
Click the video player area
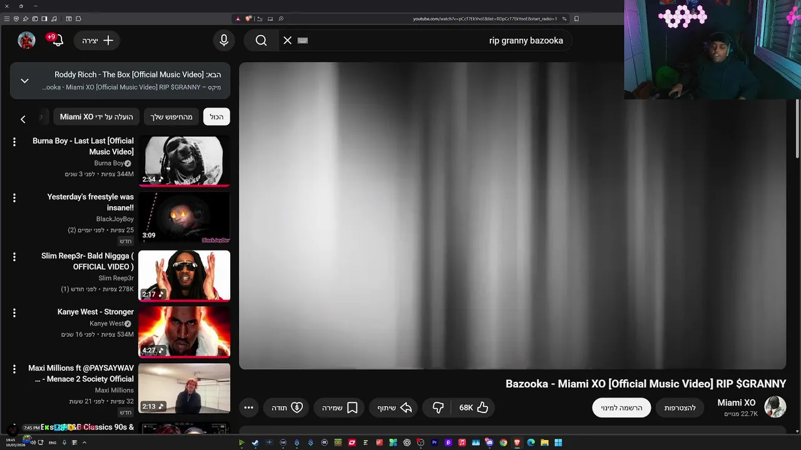[x=513, y=216]
